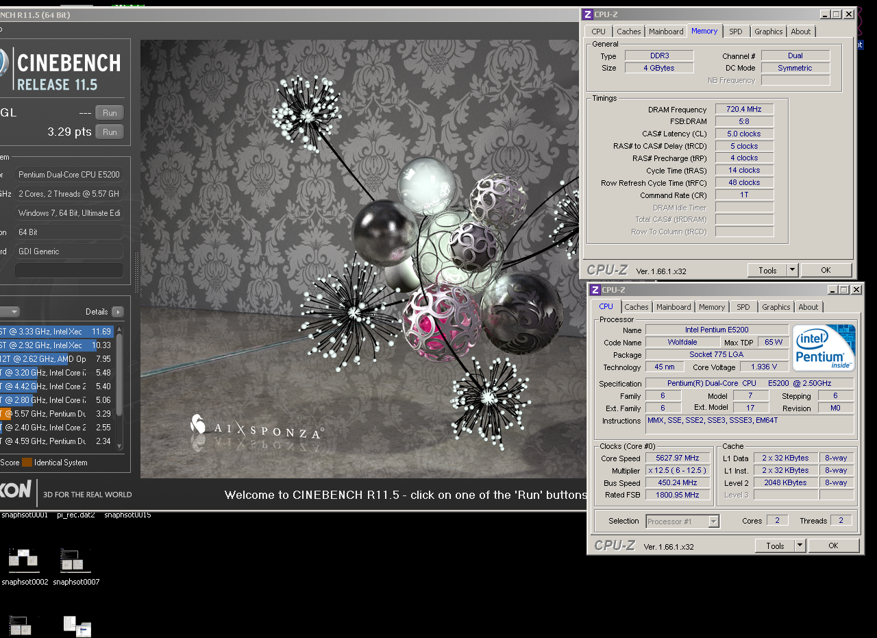Screen dimensions: 877x638
Task: Select the 2.40 GHz Intel Core 2.55 row
Action: click(57, 428)
